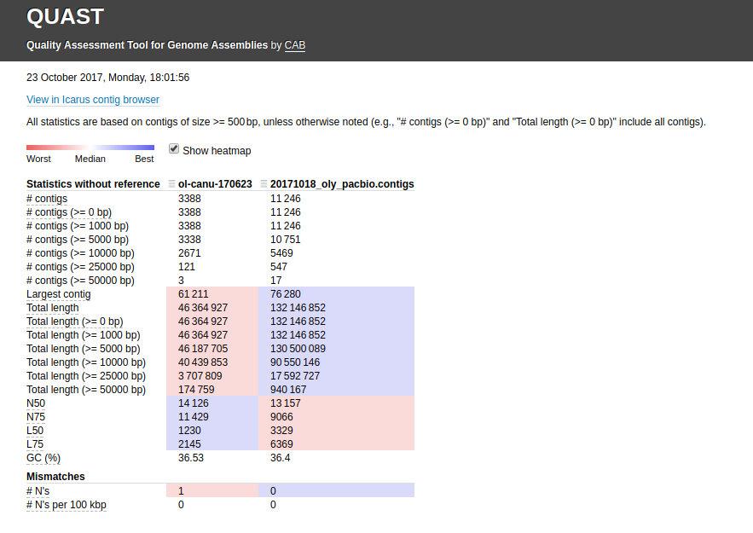
Task: Click the # contigs (>= 10000 bp) label
Action: click(x=80, y=253)
